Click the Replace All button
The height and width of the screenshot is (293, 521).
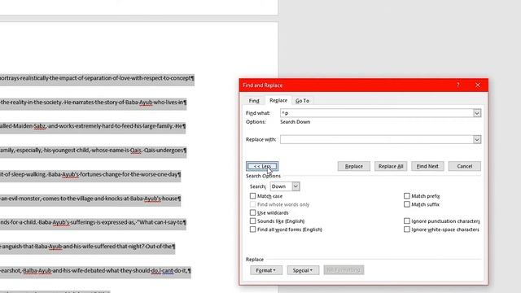click(391, 166)
